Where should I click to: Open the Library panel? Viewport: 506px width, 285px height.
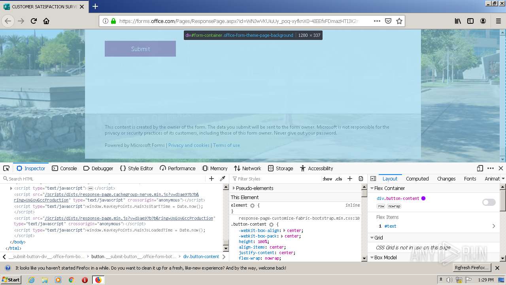(x=458, y=21)
